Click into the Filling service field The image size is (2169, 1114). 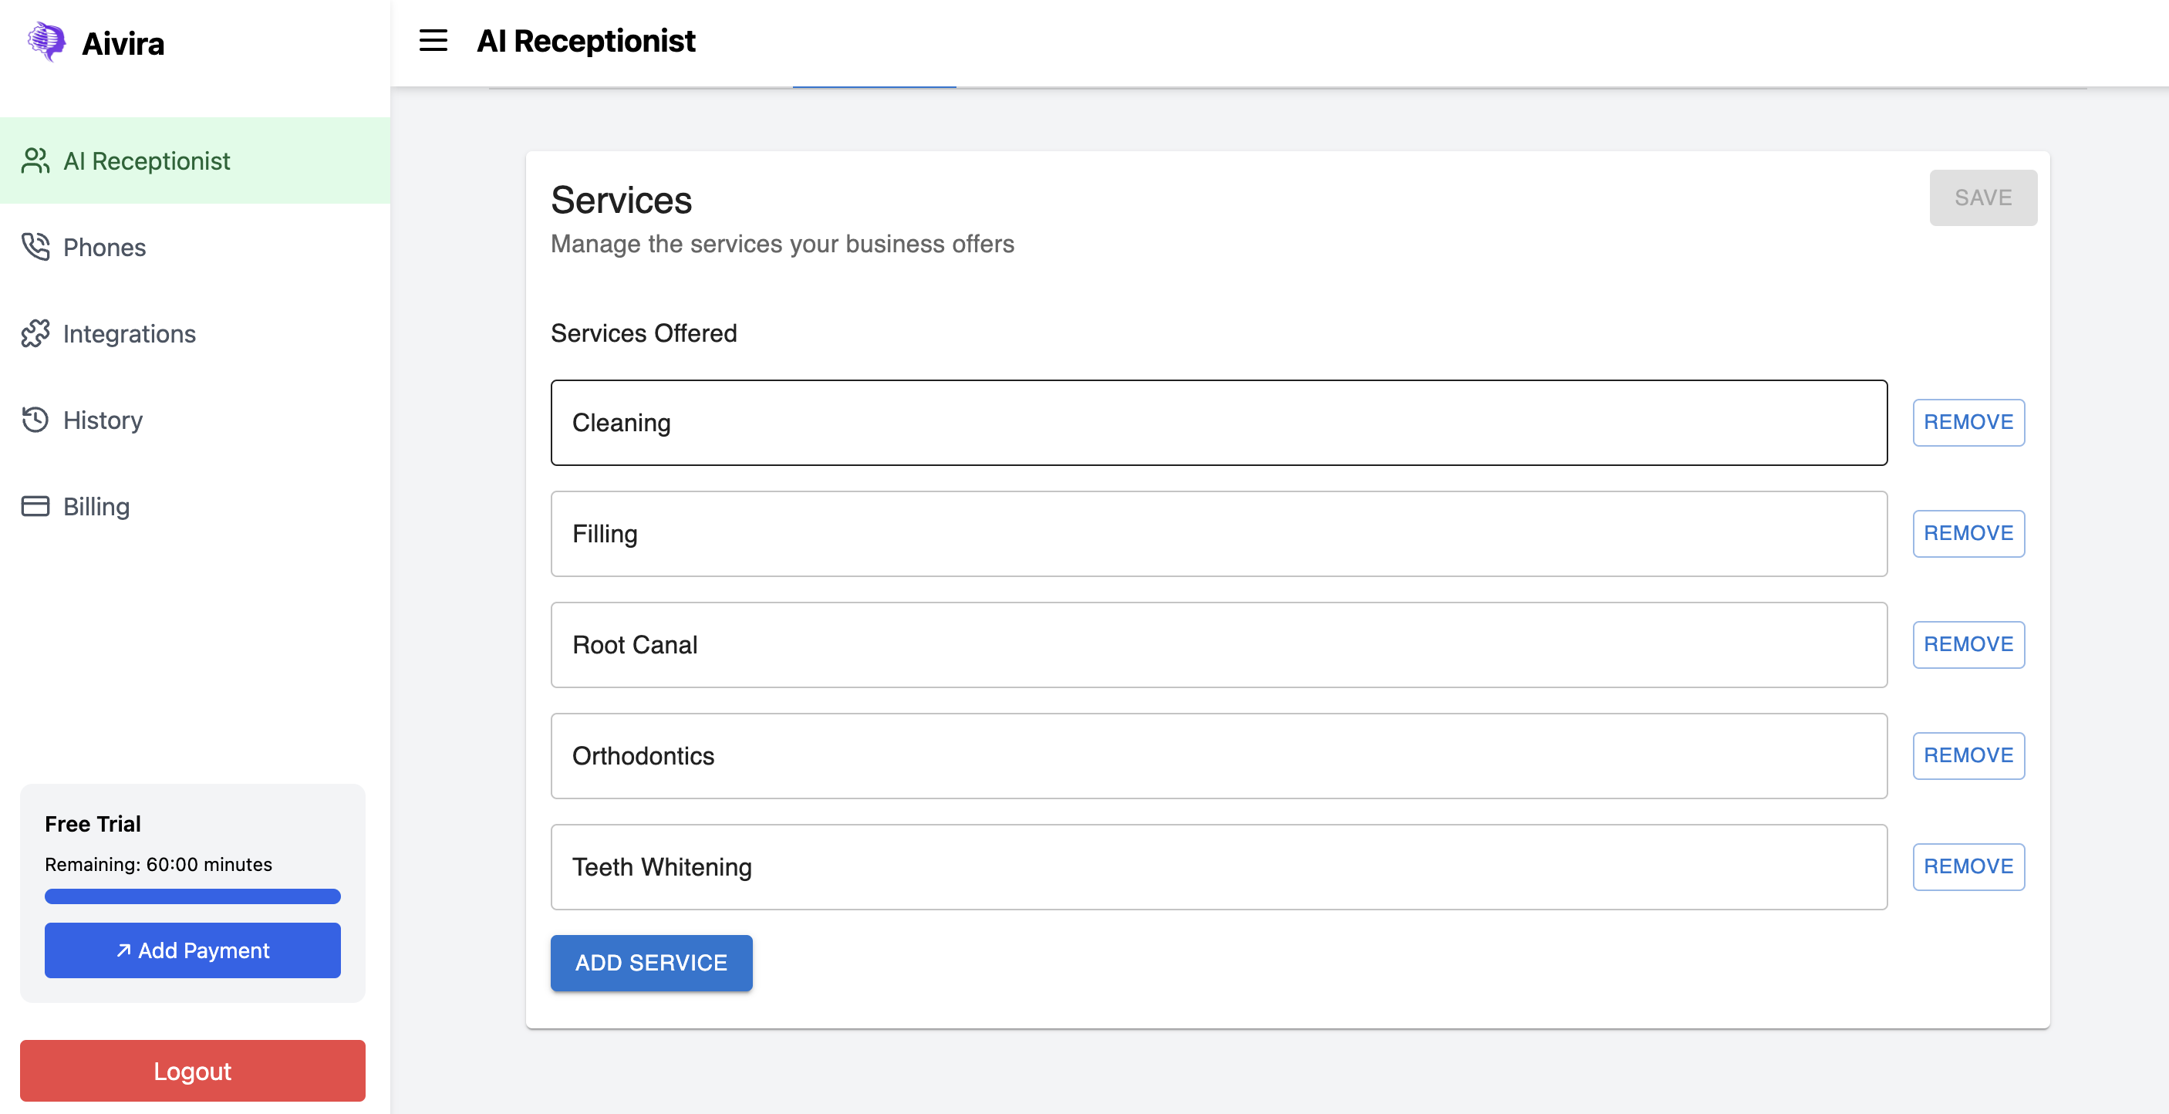[1217, 533]
